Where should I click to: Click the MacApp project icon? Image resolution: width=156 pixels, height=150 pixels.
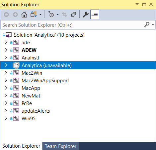coord(16,88)
